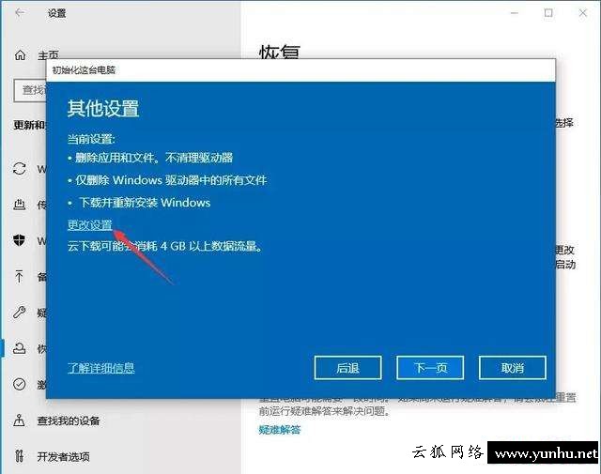
Task: Open the Windows Security shield icon
Action: point(19,240)
